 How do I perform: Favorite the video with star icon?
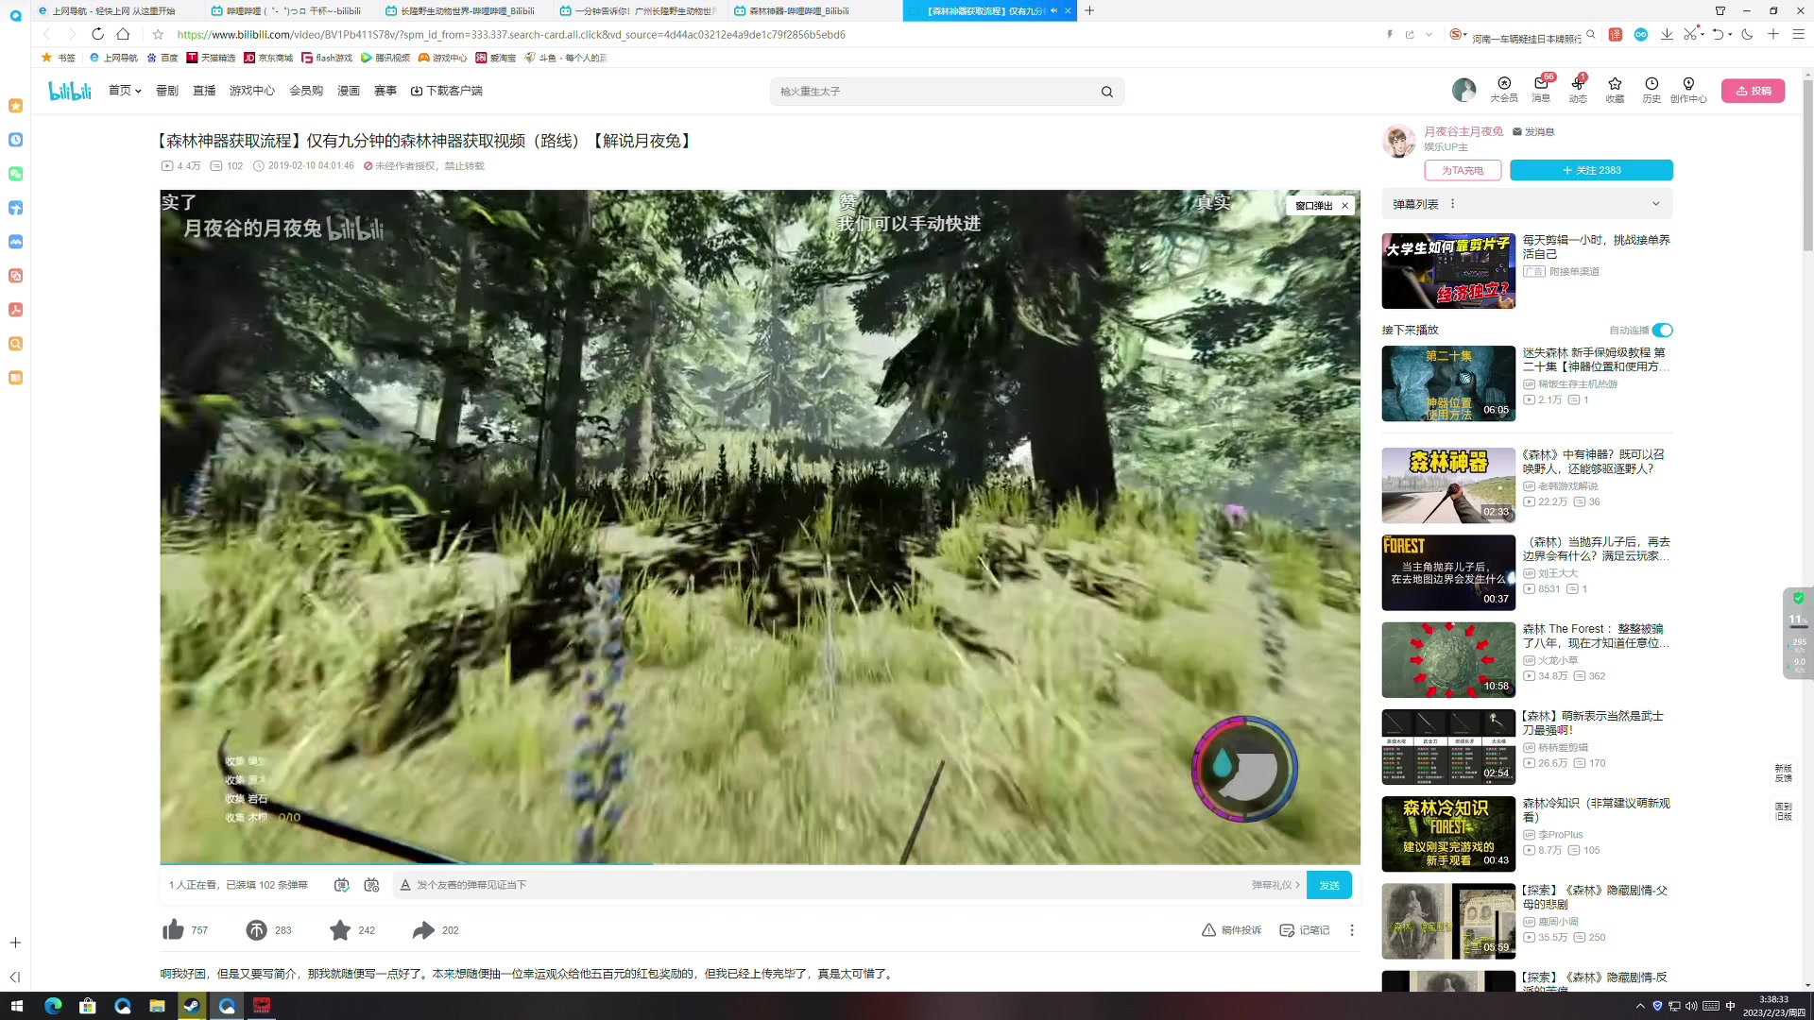click(x=340, y=930)
